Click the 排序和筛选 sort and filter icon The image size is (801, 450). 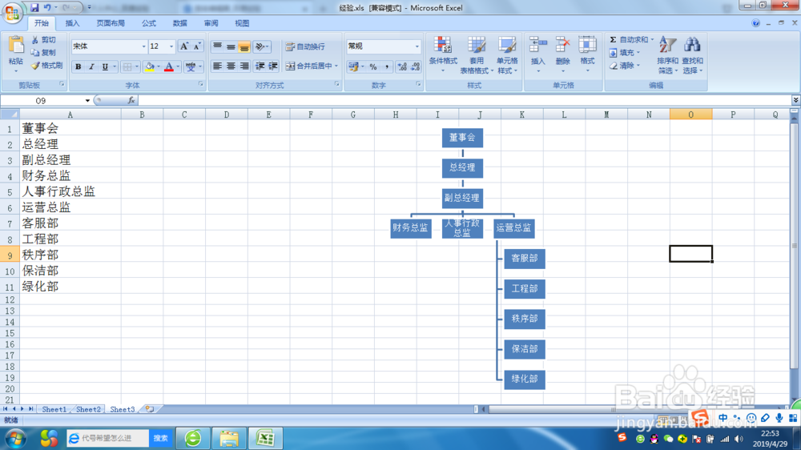(x=668, y=45)
